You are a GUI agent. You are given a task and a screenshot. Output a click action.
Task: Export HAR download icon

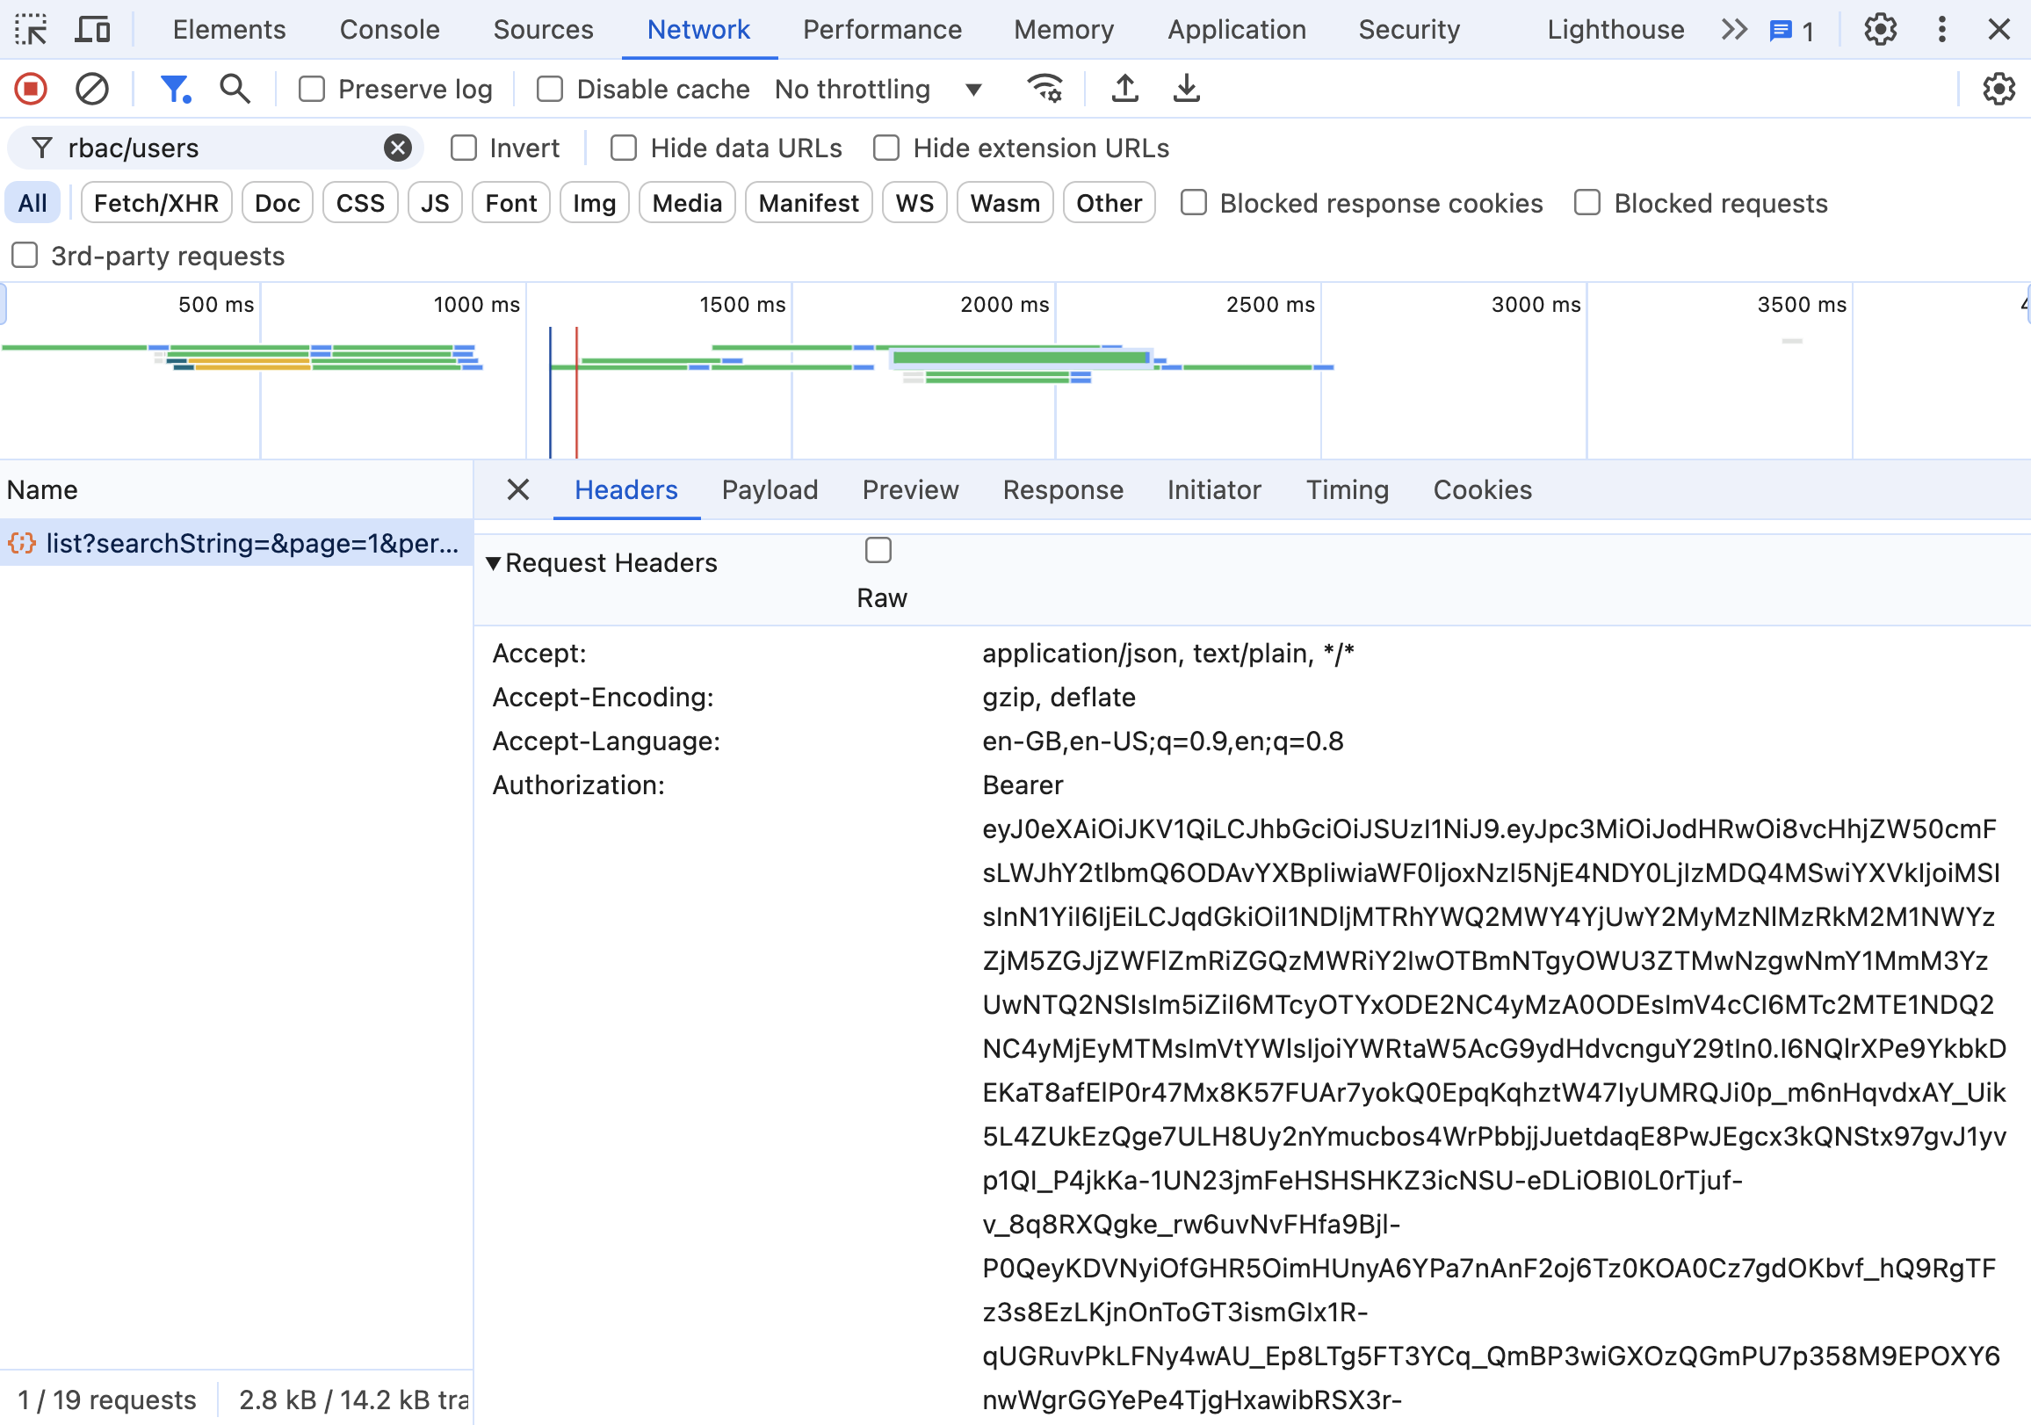(x=1186, y=89)
